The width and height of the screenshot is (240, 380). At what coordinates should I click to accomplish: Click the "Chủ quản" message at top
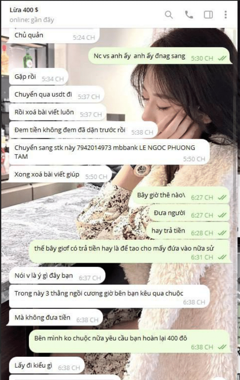pos(54,36)
